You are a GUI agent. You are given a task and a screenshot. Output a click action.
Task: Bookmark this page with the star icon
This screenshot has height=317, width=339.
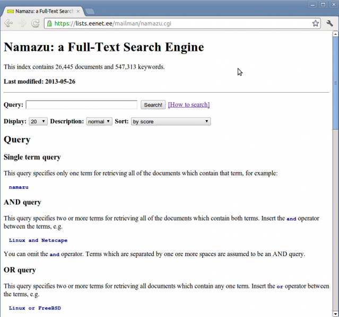click(316, 23)
